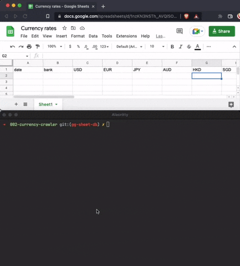The image size is (240, 266).
Task: Open the View menu
Action: point(47,36)
